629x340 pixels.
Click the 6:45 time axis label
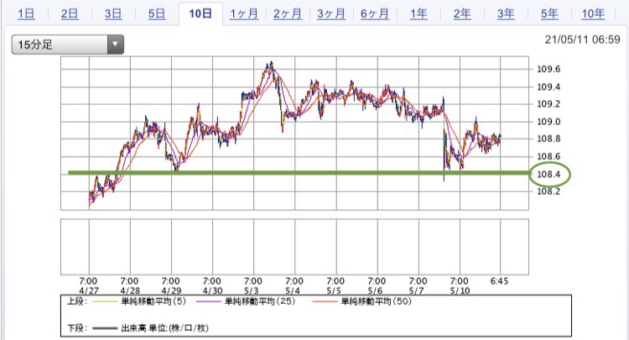pos(500,281)
